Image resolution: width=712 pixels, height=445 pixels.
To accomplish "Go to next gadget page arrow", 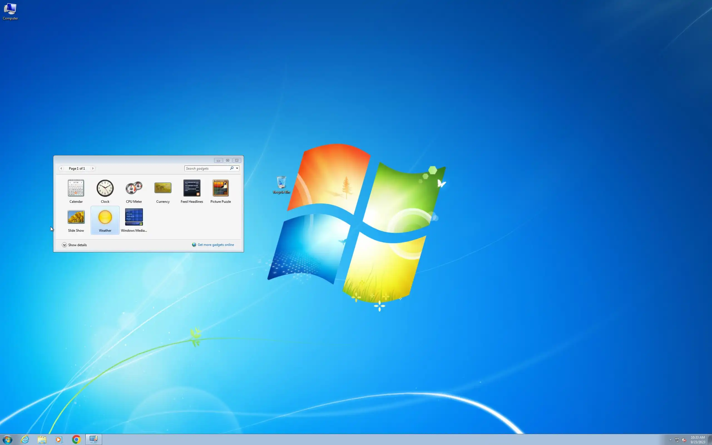I will (x=93, y=168).
